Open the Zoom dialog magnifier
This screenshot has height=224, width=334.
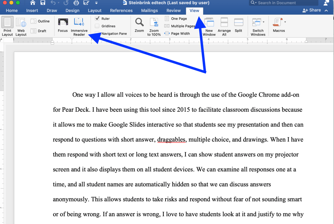click(139, 23)
